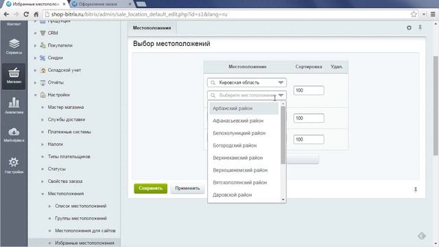Viewport: 439px width, 247px height.
Task: Reload the browser page
Action: coord(26,14)
